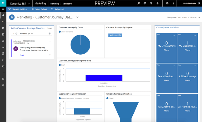Open the My Live Journeys tile
Viewport: 202px width, 122px height.
167,48
